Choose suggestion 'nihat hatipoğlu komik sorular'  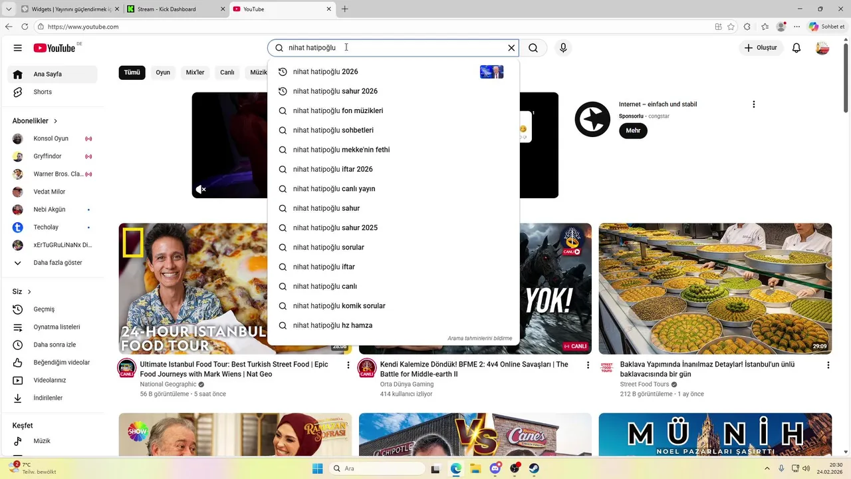[393, 306]
